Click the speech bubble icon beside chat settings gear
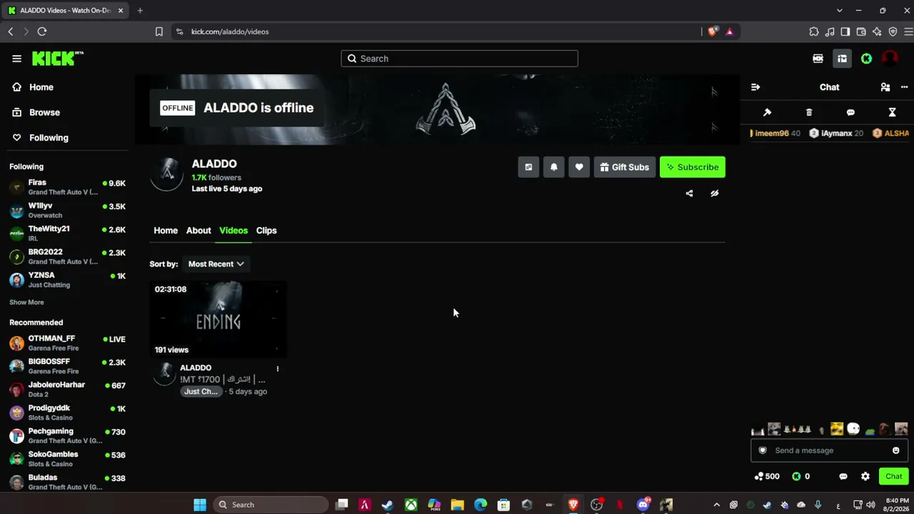This screenshot has height=514, width=914. click(x=843, y=476)
